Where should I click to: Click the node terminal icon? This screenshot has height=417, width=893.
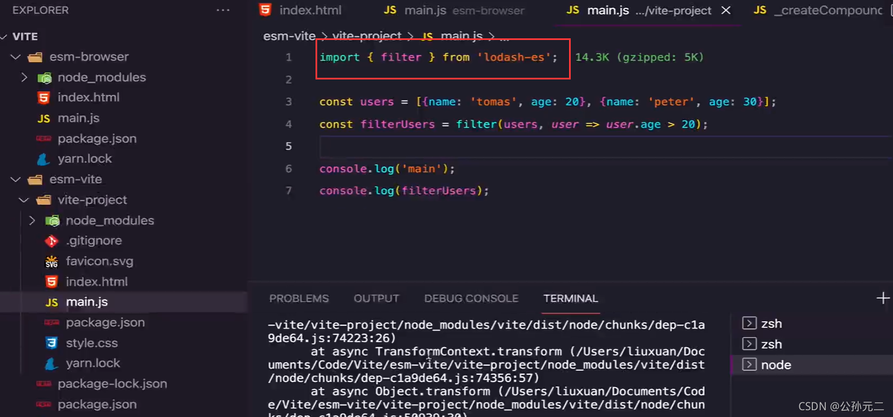click(749, 365)
